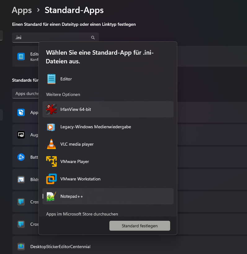Image resolution: width=247 pixels, height=254 pixels.
Task: Click the VLC traffic cone icon
Action: 51,144
